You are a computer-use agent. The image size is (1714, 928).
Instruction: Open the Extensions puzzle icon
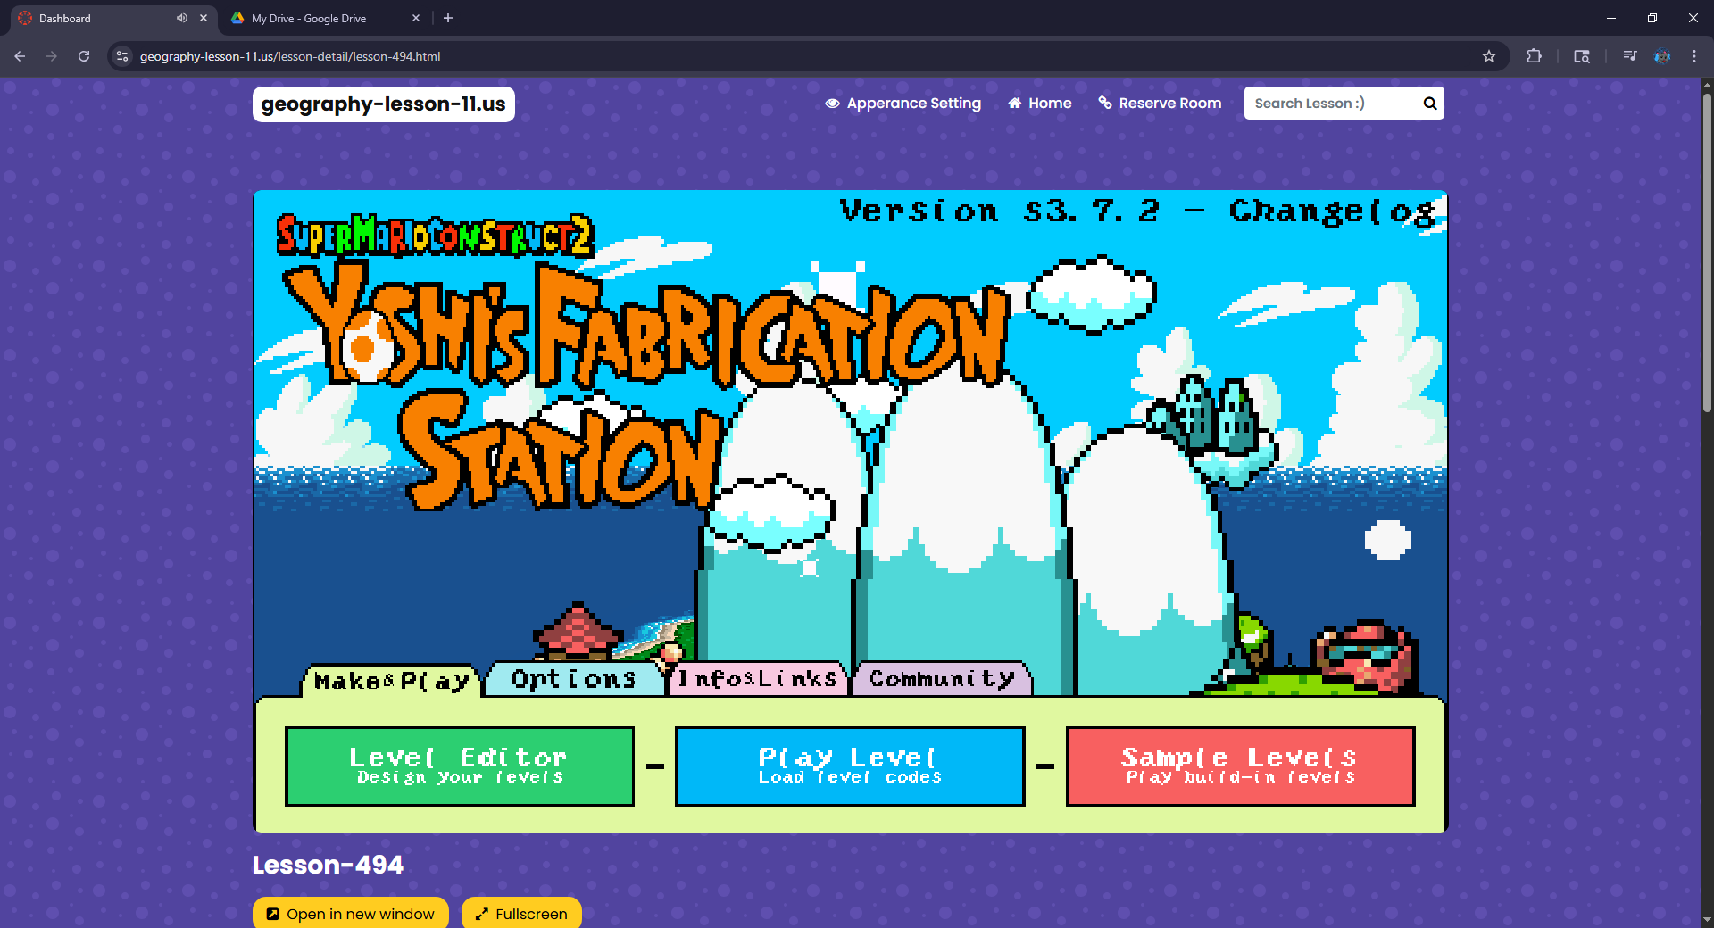(x=1534, y=56)
